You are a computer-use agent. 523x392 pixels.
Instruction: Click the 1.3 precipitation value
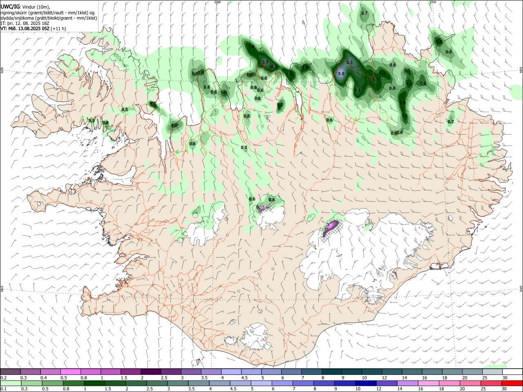click(409, 84)
